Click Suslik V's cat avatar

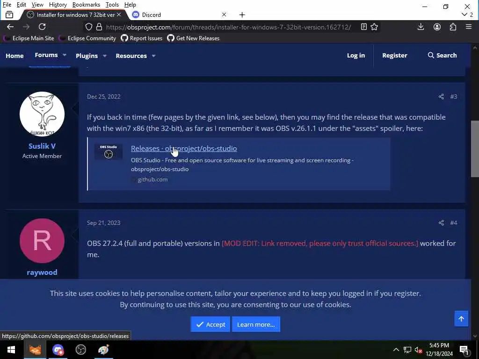click(42, 114)
